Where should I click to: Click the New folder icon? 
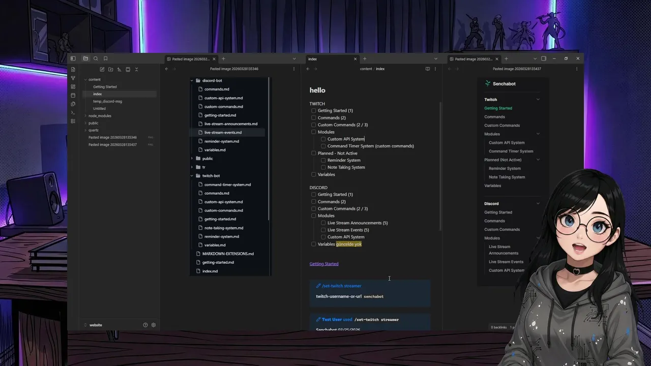pyautogui.click(x=111, y=69)
